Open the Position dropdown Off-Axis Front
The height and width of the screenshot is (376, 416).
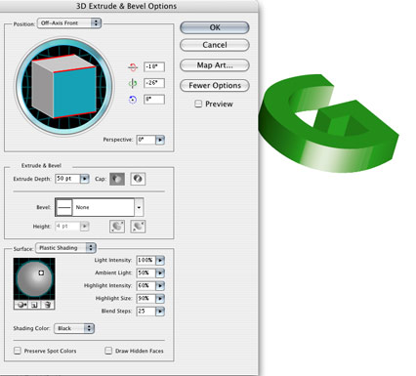69,23
